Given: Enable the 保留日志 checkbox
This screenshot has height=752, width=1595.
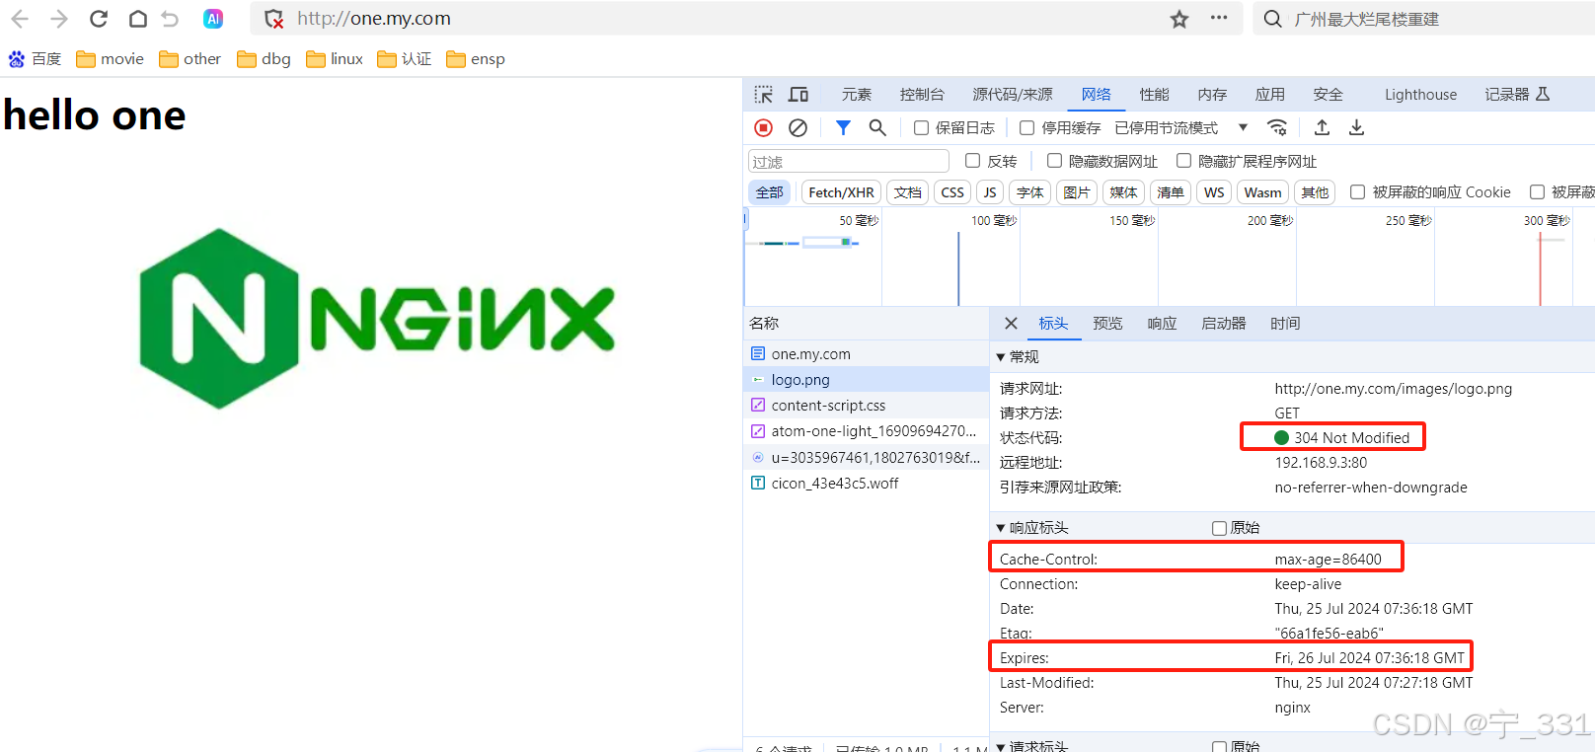Looking at the screenshot, I should point(921,127).
